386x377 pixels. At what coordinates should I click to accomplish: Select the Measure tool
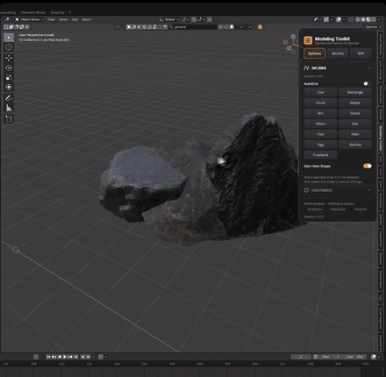pos(9,108)
